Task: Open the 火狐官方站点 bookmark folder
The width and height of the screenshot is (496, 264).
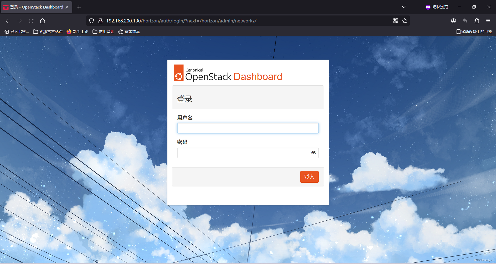Action: pos(48,32)
